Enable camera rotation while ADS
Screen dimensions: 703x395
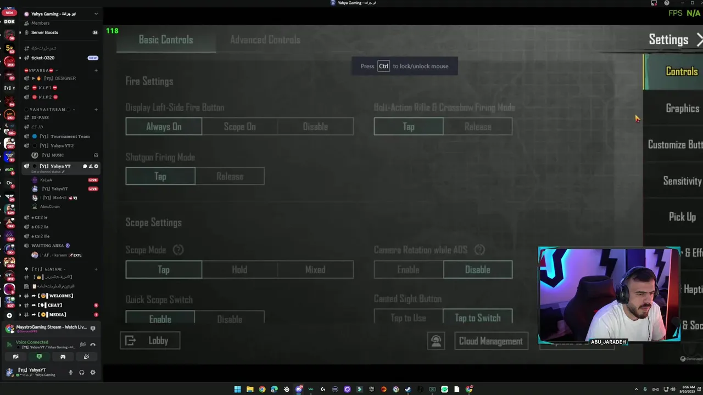click(409, 269)
